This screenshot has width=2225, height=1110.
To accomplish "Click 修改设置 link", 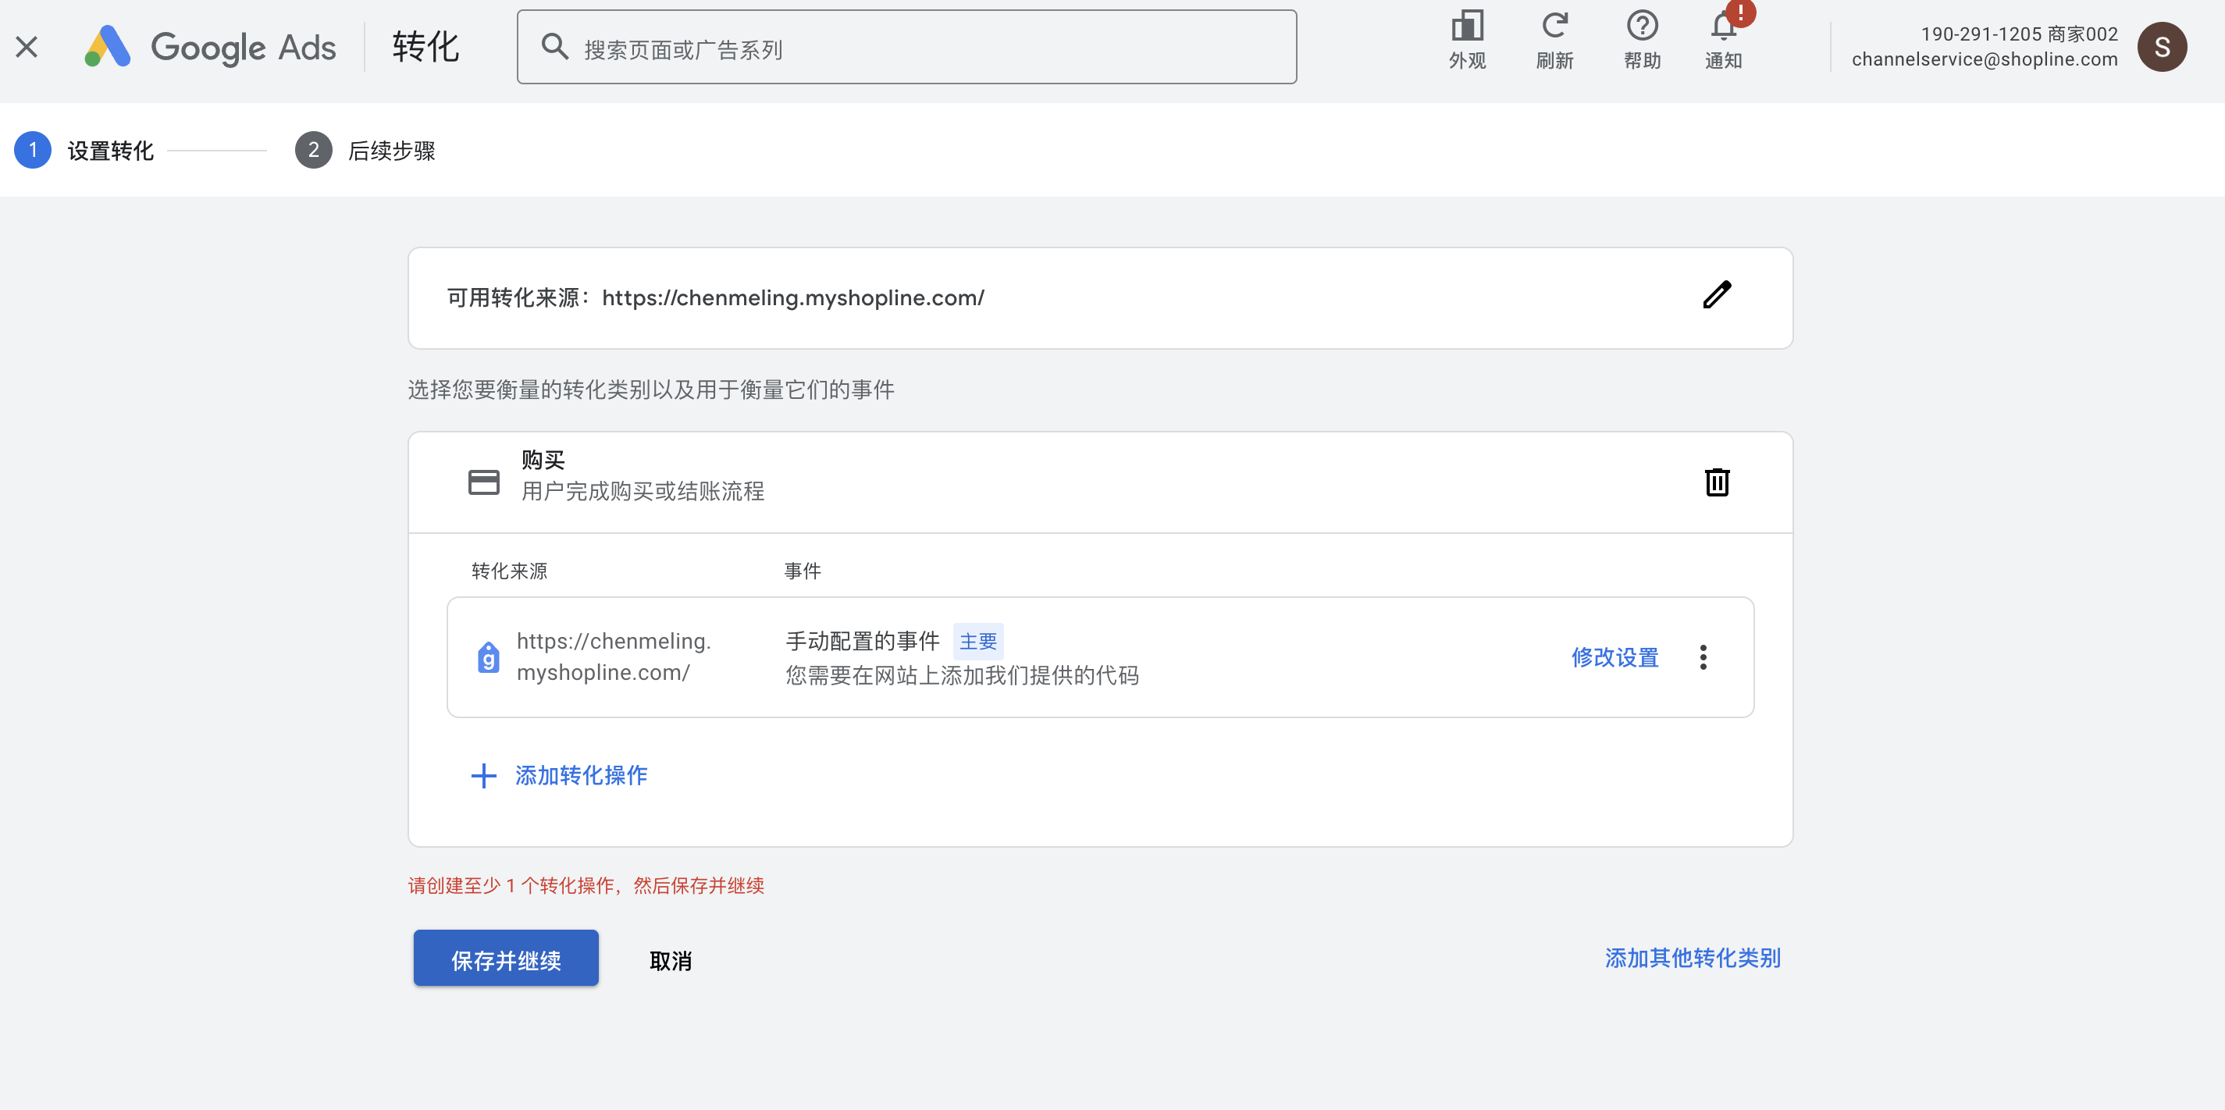I will coord(1615,657).
